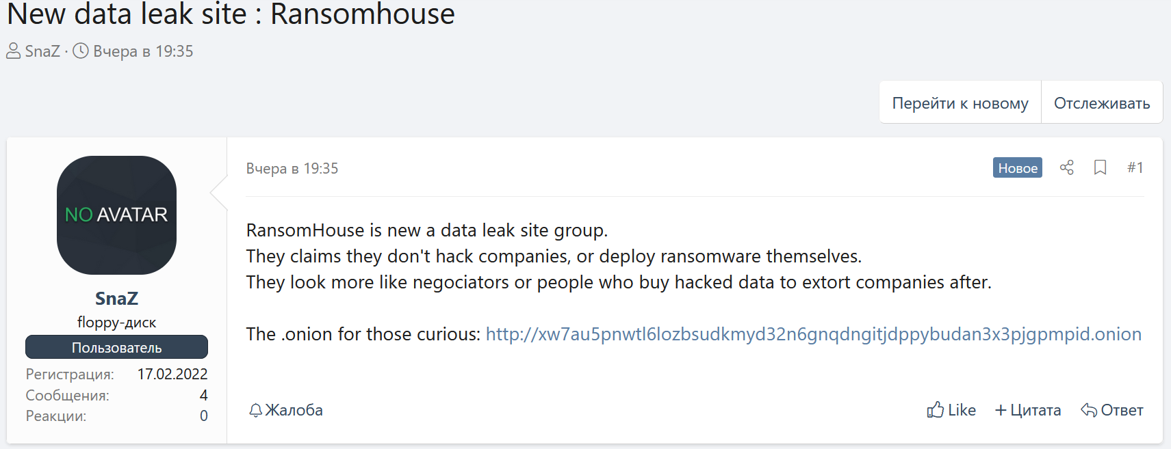Screen dimensions: 1171x449
Task: Click the #1 post number link
Action: point(1135,167)
